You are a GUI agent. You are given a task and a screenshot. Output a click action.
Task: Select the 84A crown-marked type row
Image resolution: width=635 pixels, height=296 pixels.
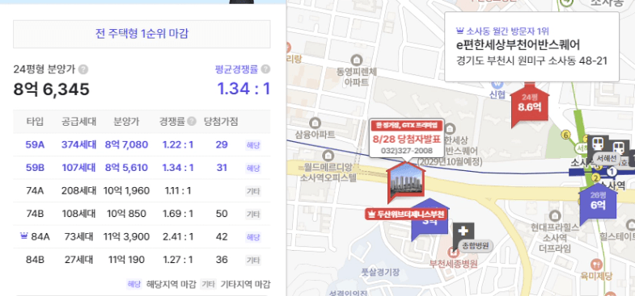[x=142, y=236]
